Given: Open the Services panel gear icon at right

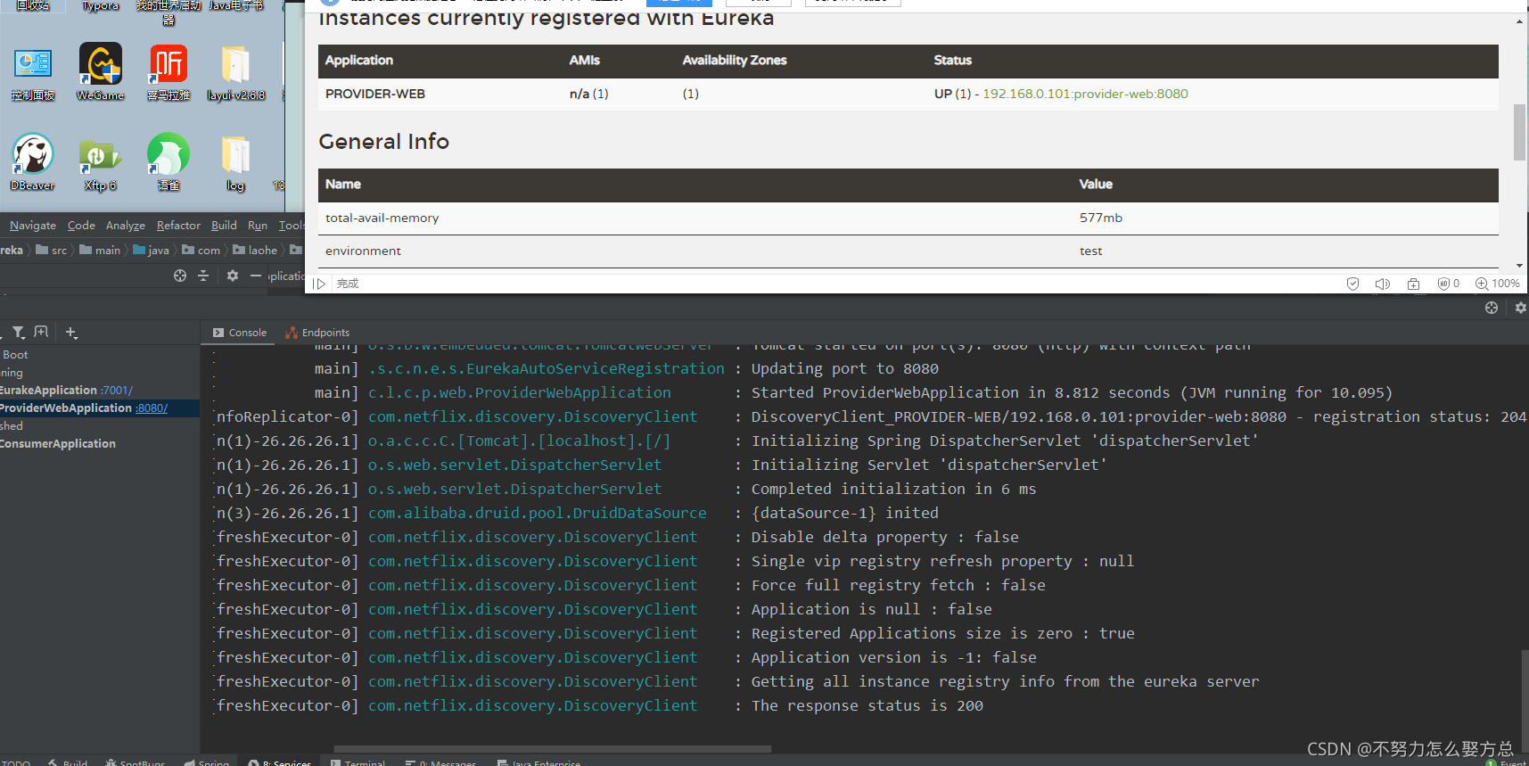Looking at the screenshot, I should [x=1521, y=308].
